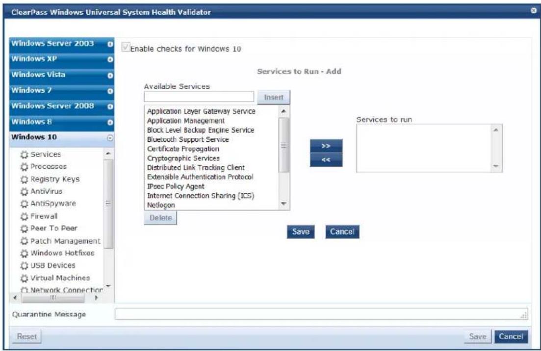Screen dimensions: 541x351
Task: Click the Available Services text field
Action: [199, 97]
